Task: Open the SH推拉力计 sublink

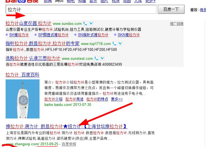Action: click(19, 35)
